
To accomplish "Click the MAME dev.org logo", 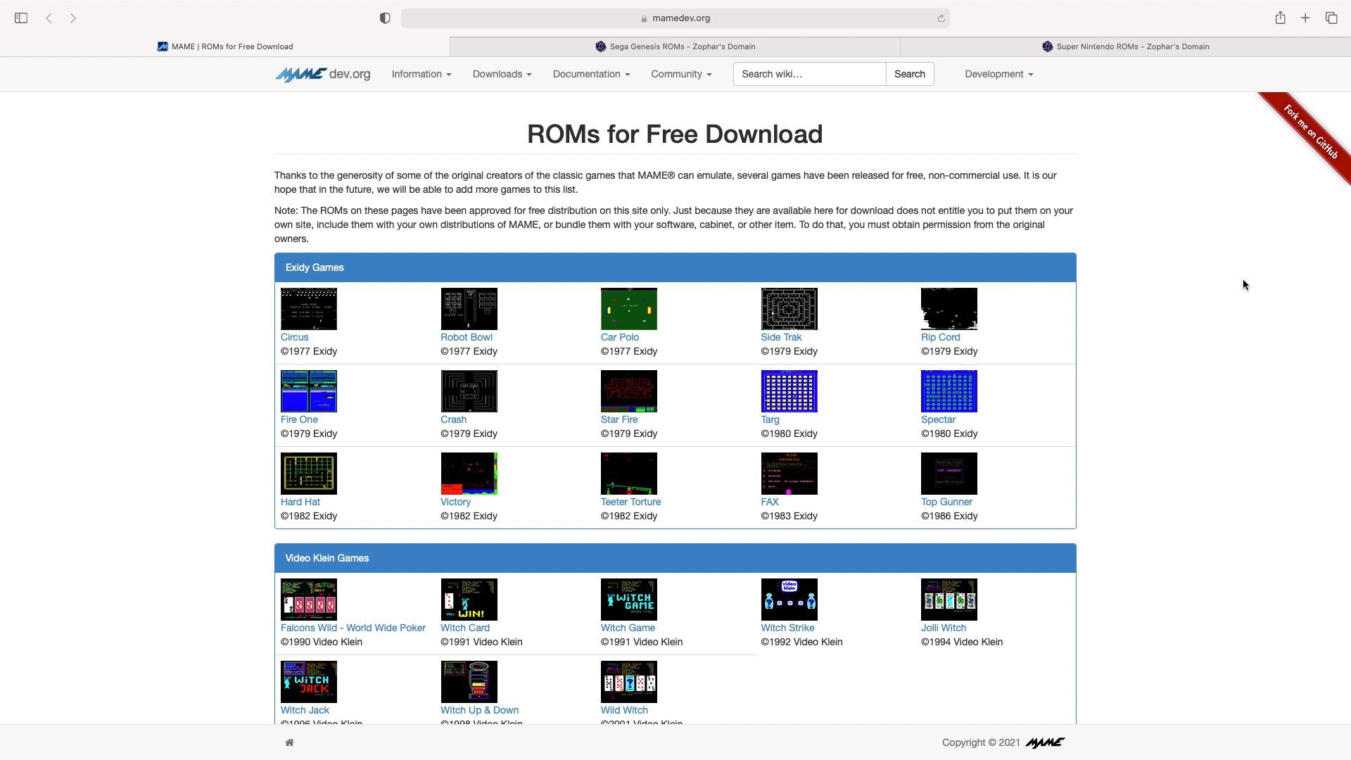I will [322, 74].
